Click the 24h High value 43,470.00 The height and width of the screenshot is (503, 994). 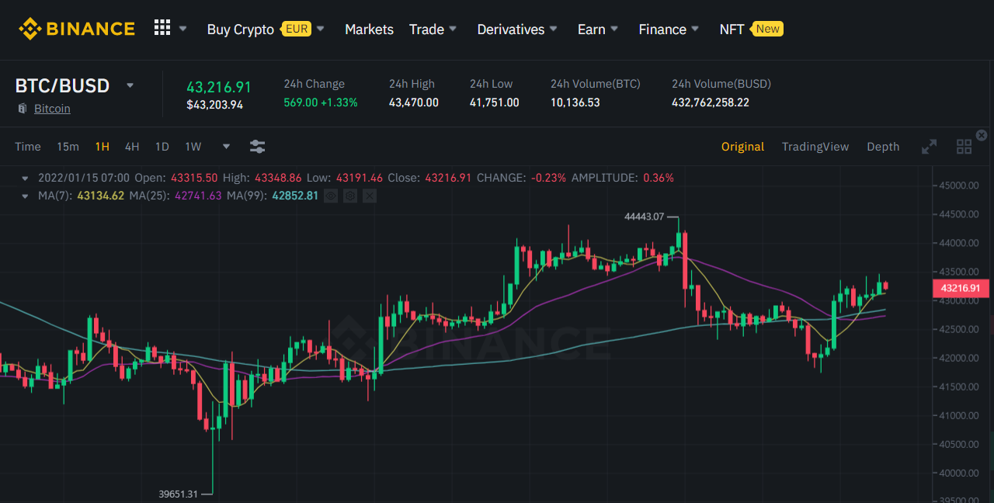coord(414,102)
